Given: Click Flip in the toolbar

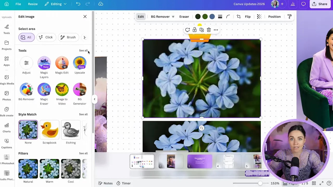Looking at the screenshot, I should tap(248, 17).
